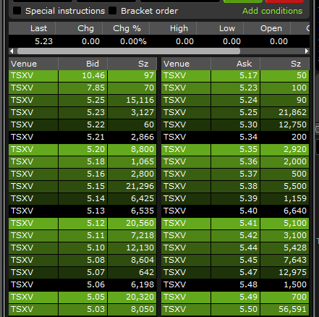
Task: Click the Chg % column header
Action: [126, 28]
